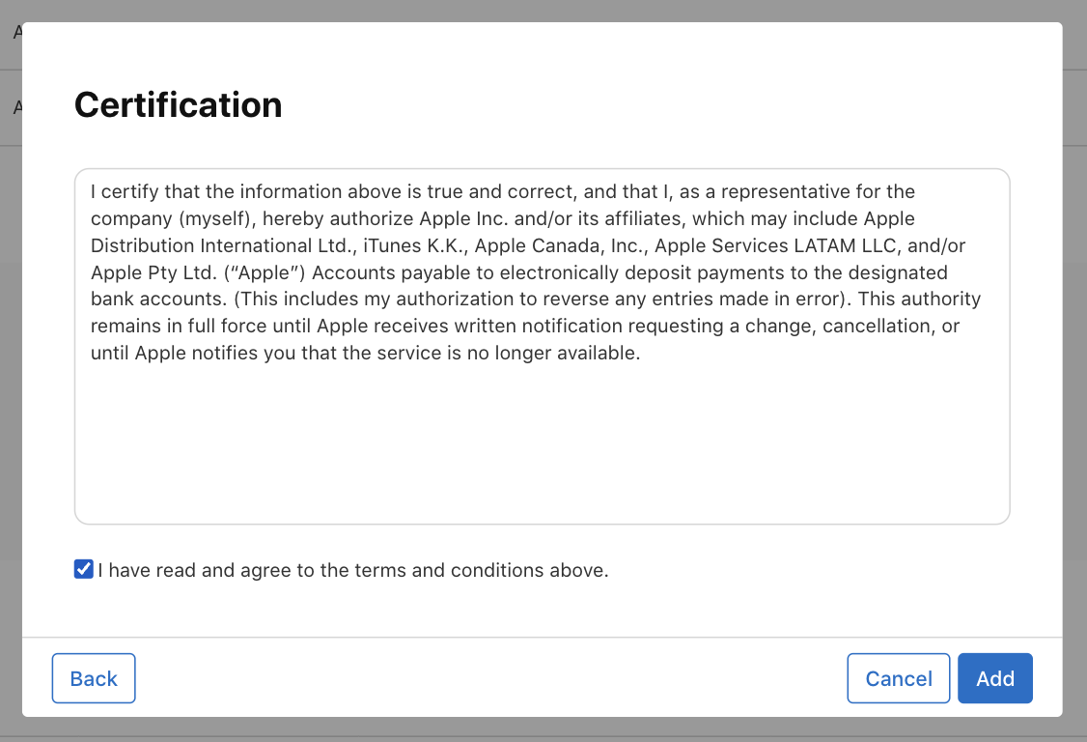Screen dimensions: 1087x742
Task: Click the line starting 'bank accounts. (This includes'
Action: pyautogui.click(x=536, y=300)
